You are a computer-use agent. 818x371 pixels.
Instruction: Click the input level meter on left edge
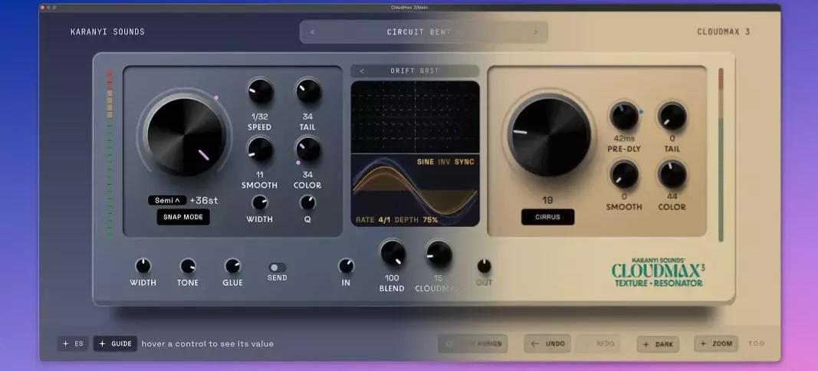(110, 153)
